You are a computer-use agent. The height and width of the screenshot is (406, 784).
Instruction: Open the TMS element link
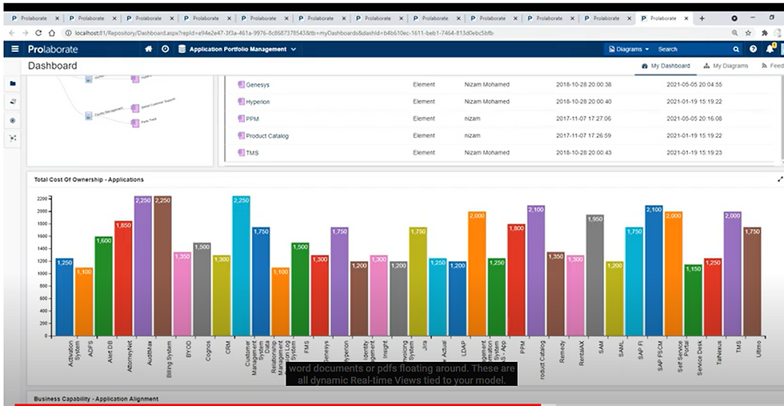252,153
